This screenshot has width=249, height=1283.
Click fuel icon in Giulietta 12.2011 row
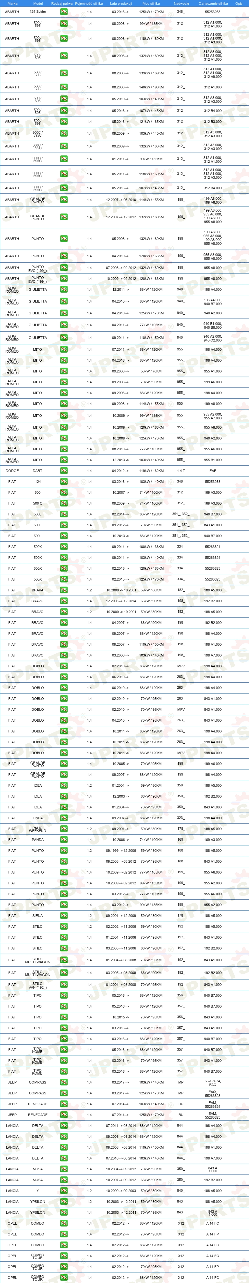pyautogui.click(x=64, y=289)
